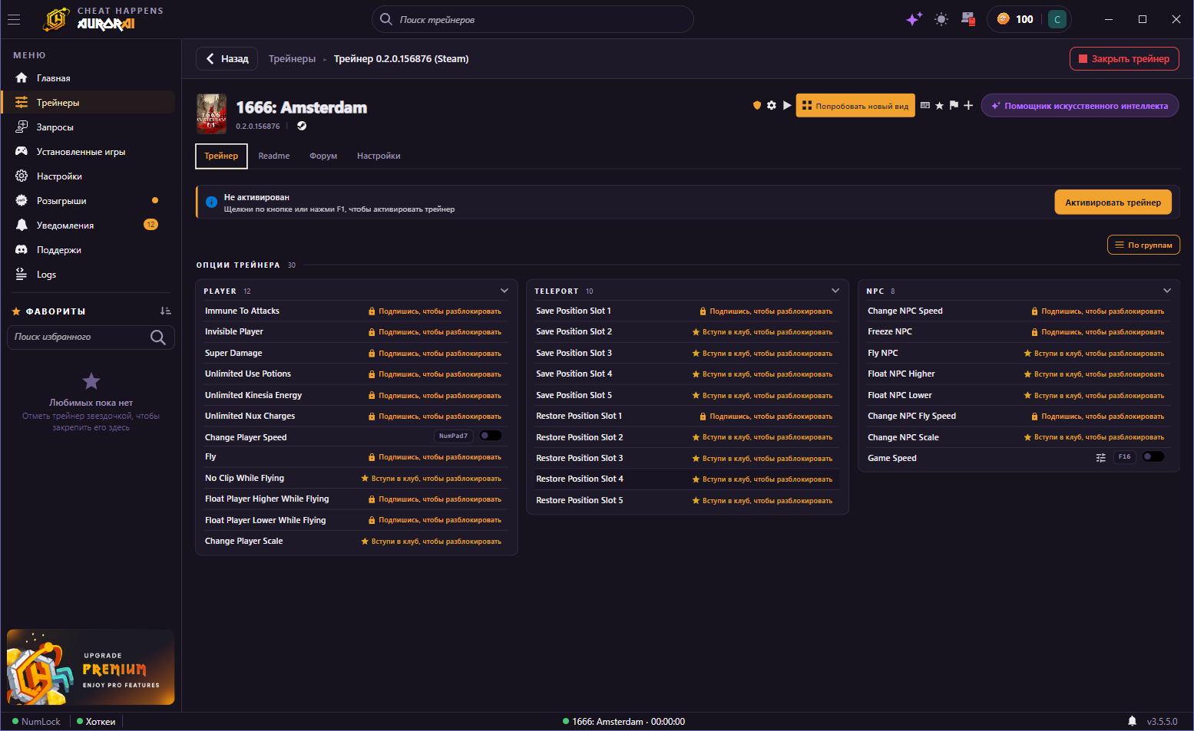
Task: Click the plus icon in the game header
Action: [968, 105]
